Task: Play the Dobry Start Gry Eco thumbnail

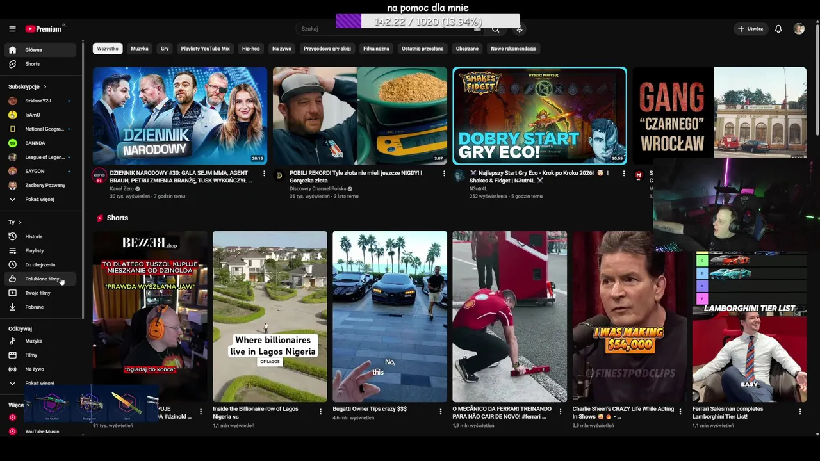Action: [540, 116]
